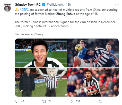The height and width of the screenshot is (105, 122).
Task: View the header challenge match photo
Action: pyautogui.click(x=93, y=53)
